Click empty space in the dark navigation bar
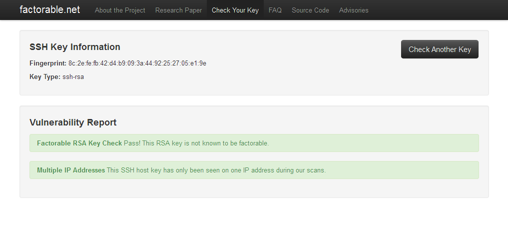The height and width of the screenshot is (228, 508). tap(440, 10)
